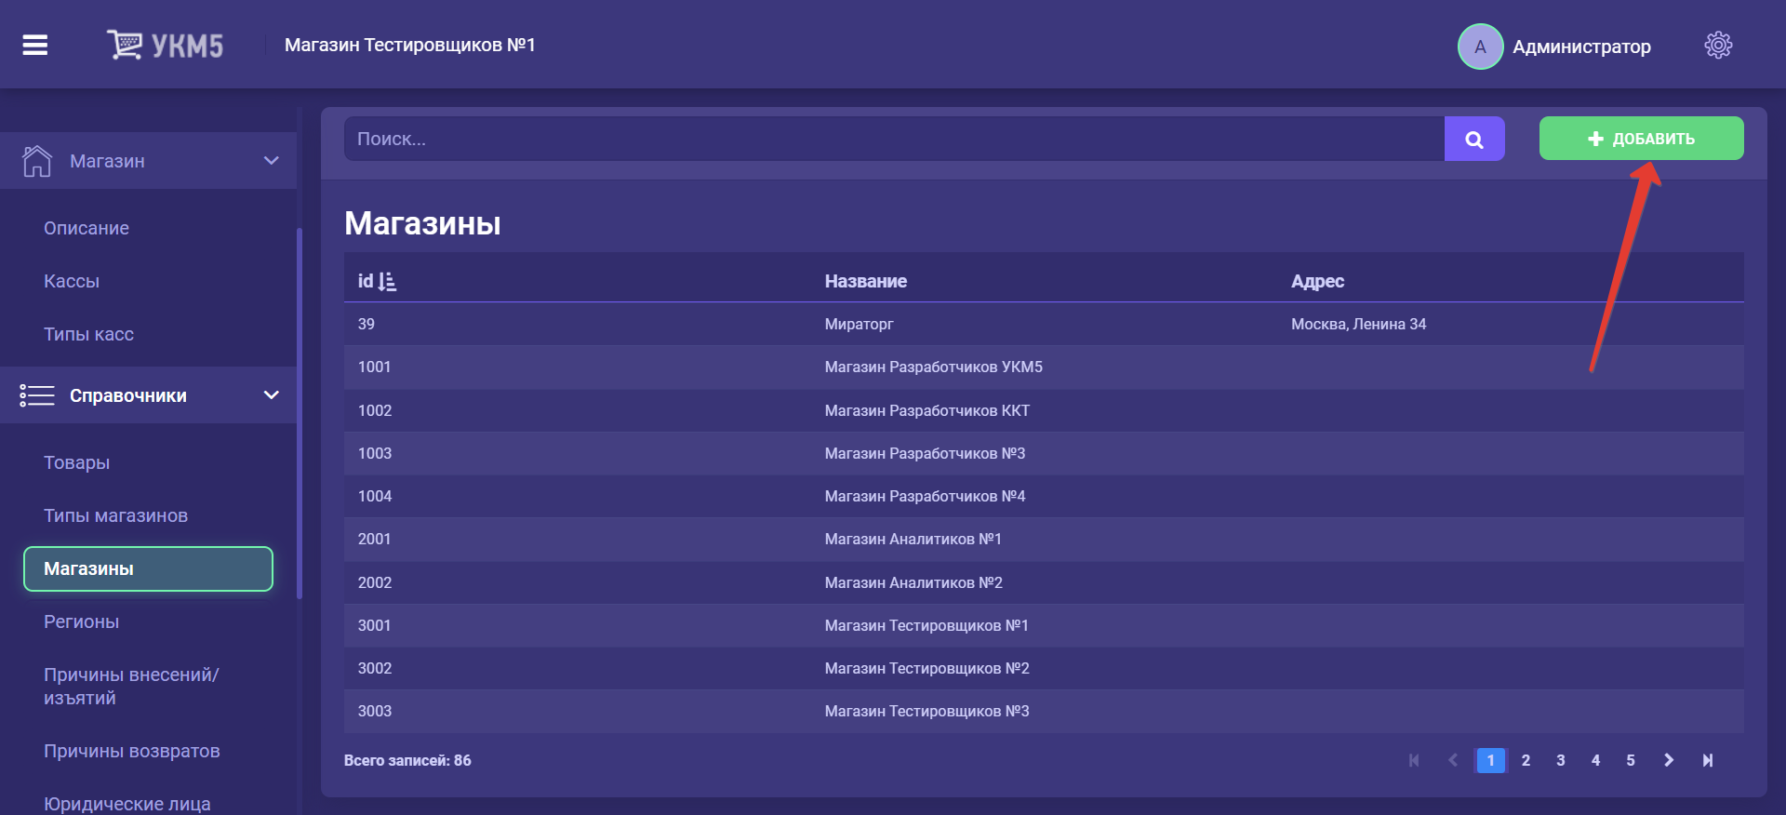Select Типы магазинов in the sidebar
The width and height of the screenshot is (1786, 815).
pos(115,515)
